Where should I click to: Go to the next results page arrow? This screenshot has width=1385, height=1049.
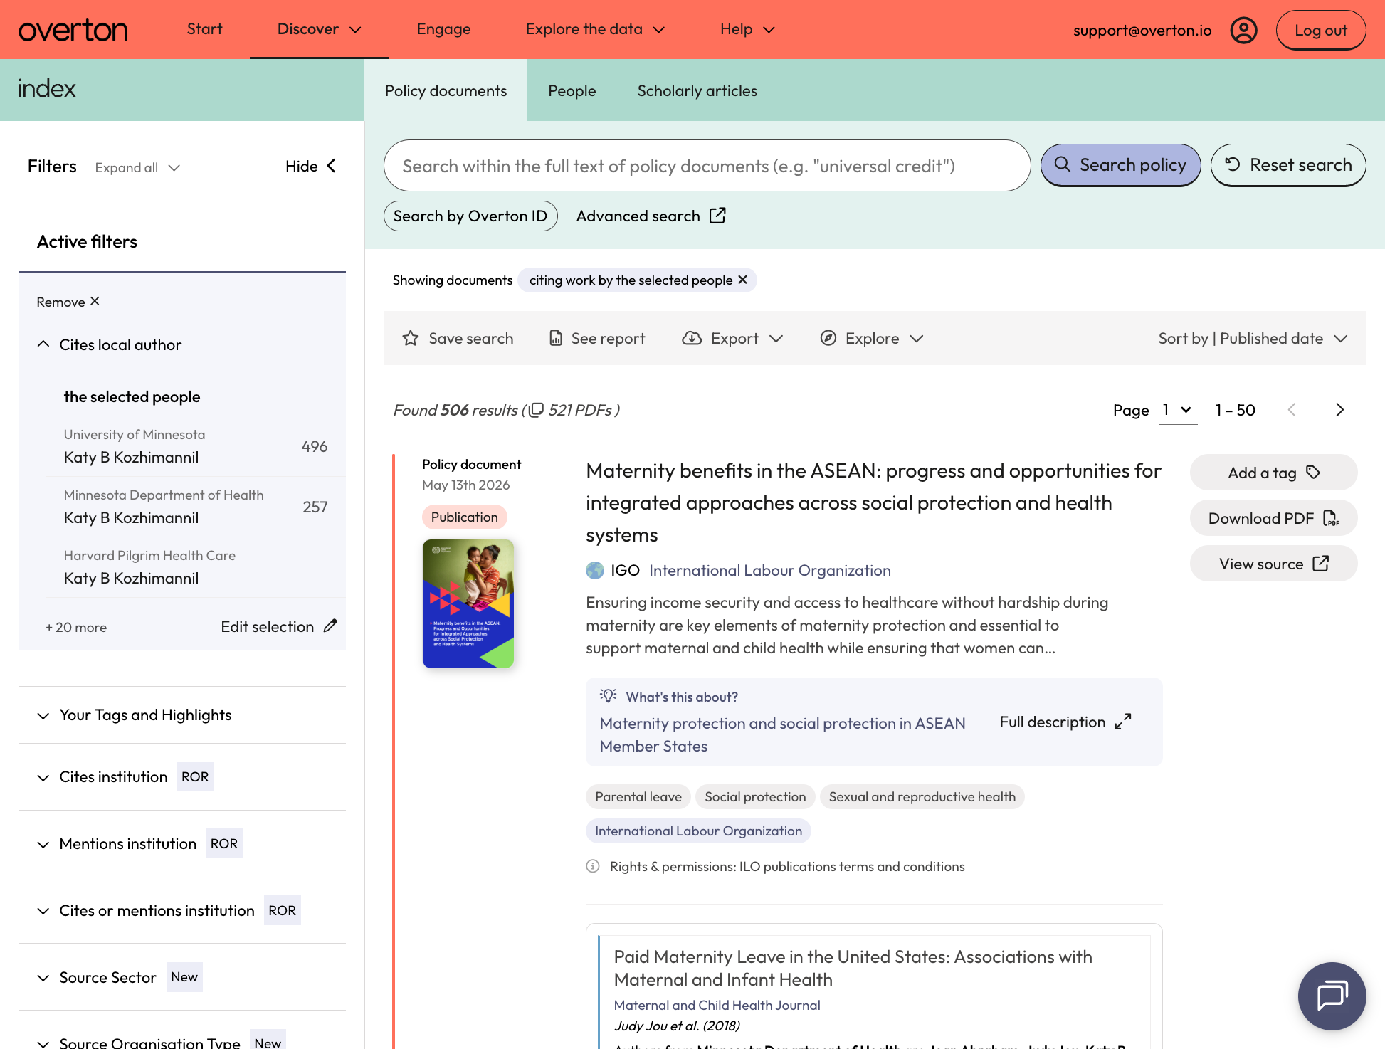click(x=1339, y=410)
